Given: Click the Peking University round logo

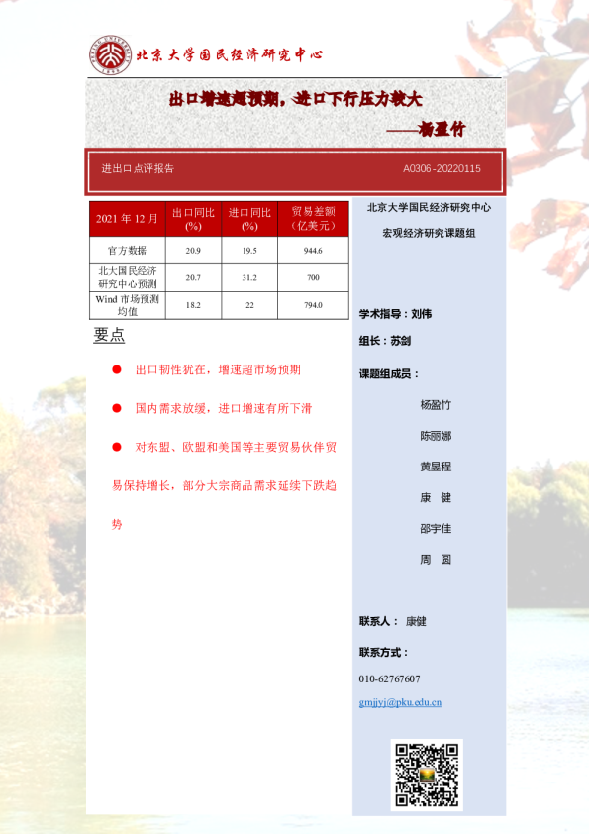Looking at the screenshot, I should [110, 54].
